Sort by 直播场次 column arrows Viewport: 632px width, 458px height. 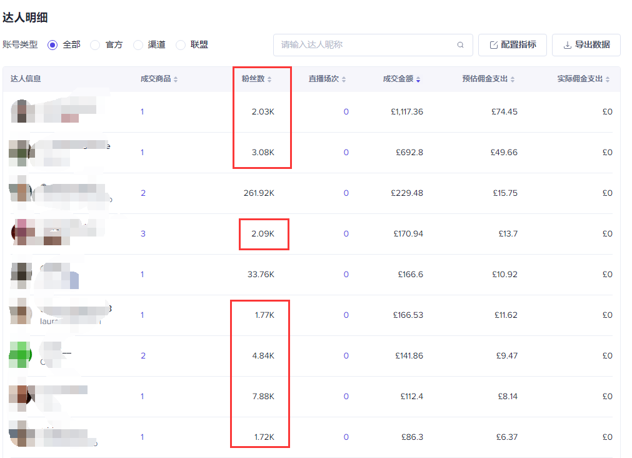coord(344,79)
